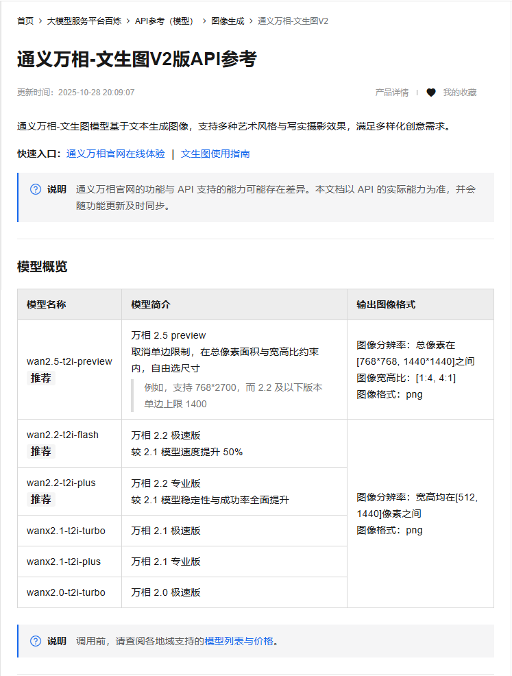Screen dimensions: 512x676
Task: Click 万相 2.2 专业版 description
Action: (166, 483)
